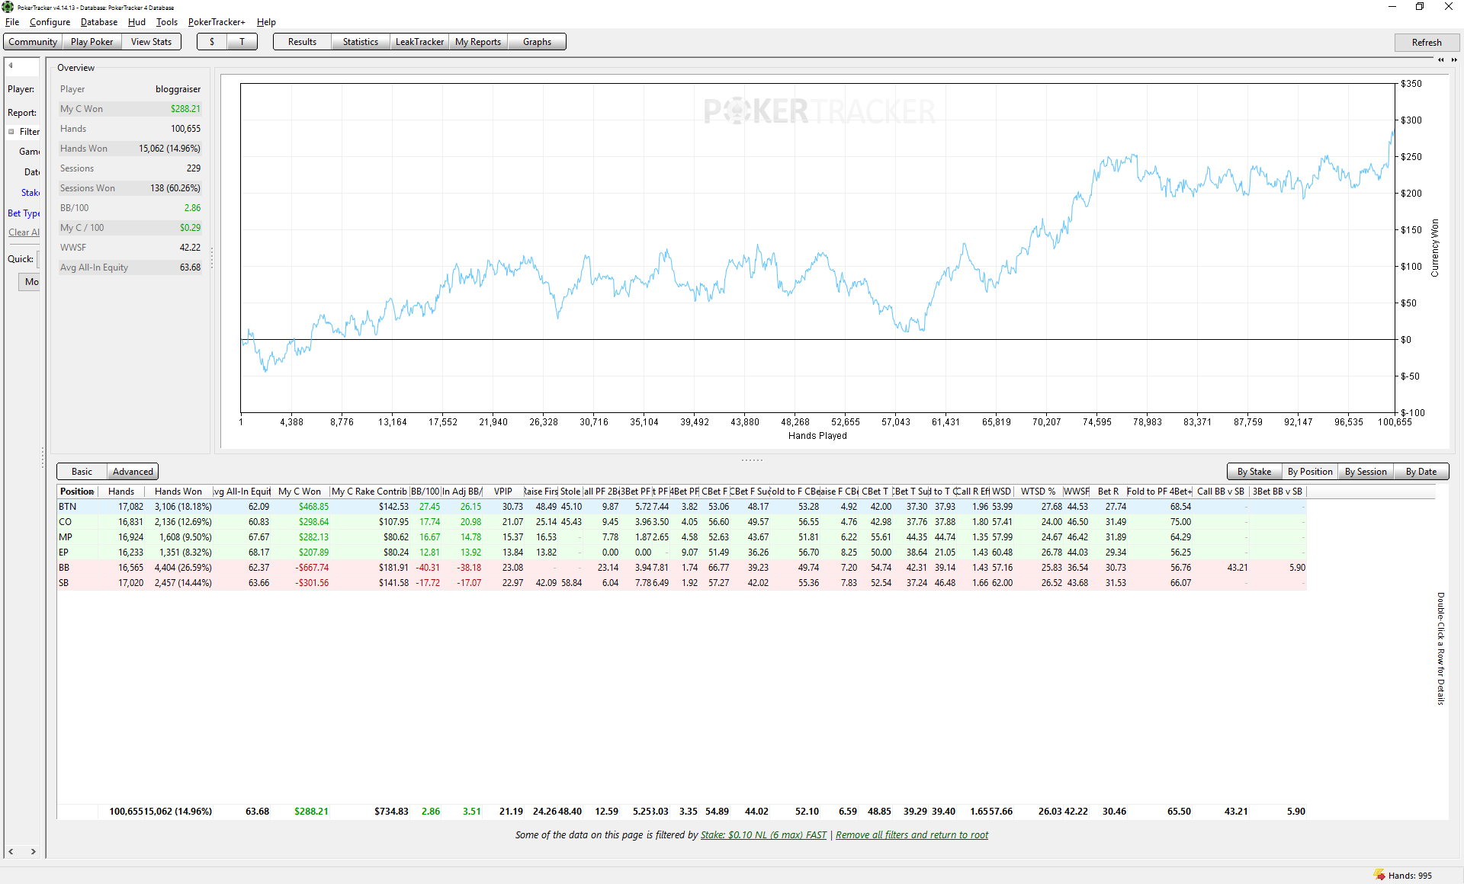
Task: Open the Database menu
Action: 99,22
